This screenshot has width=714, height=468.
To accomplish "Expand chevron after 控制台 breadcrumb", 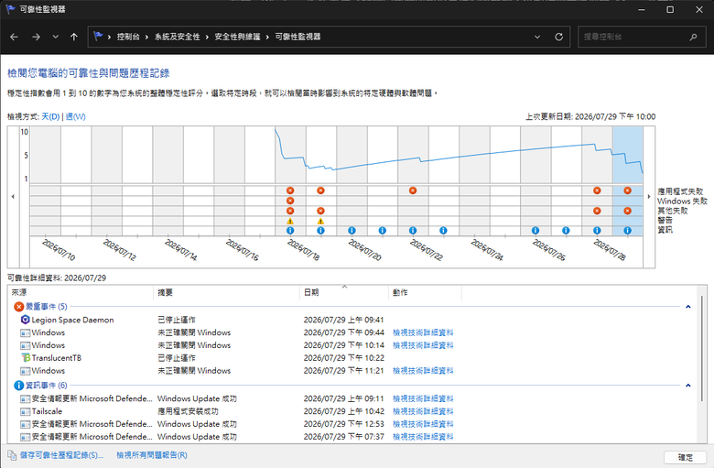I will coord(146,37).
